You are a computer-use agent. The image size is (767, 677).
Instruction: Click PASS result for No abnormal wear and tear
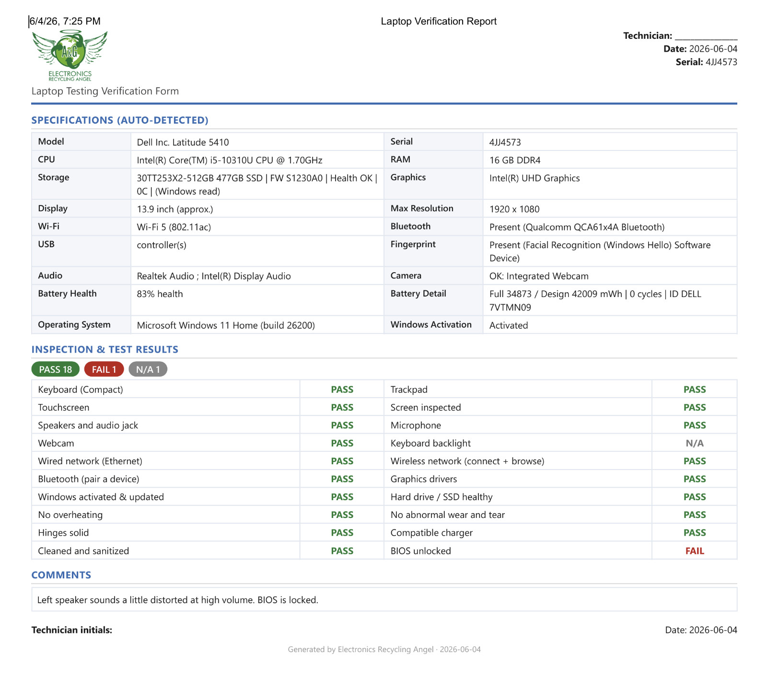coord(695,515)
